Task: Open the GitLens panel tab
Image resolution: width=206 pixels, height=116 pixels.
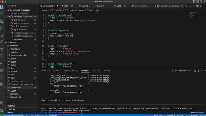Action: coord(96,71)
